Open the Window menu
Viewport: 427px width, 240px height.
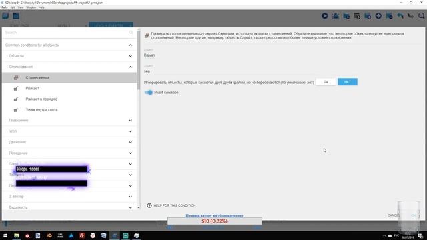pyautogui.click(x=31, y=7)
